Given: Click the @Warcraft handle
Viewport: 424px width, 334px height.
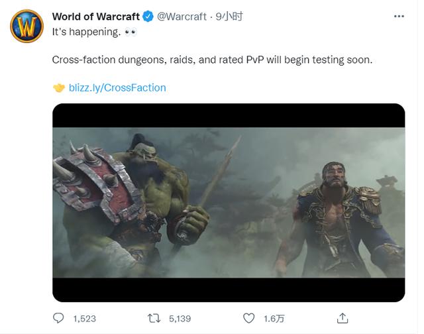Looking at the screenshot, I should 182,17.
